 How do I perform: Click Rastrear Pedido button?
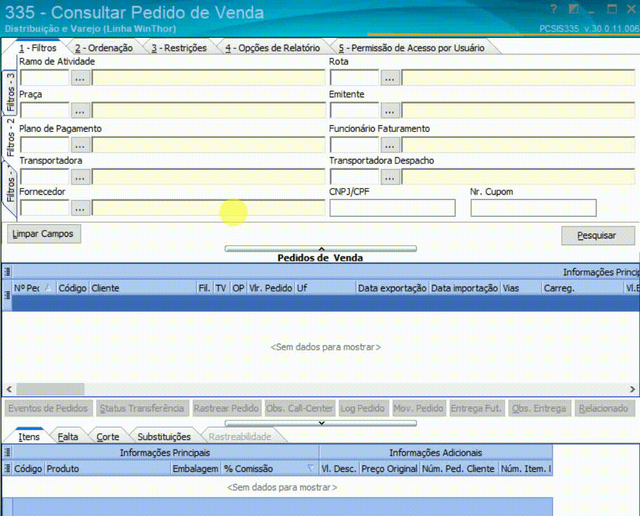(226, 408)
